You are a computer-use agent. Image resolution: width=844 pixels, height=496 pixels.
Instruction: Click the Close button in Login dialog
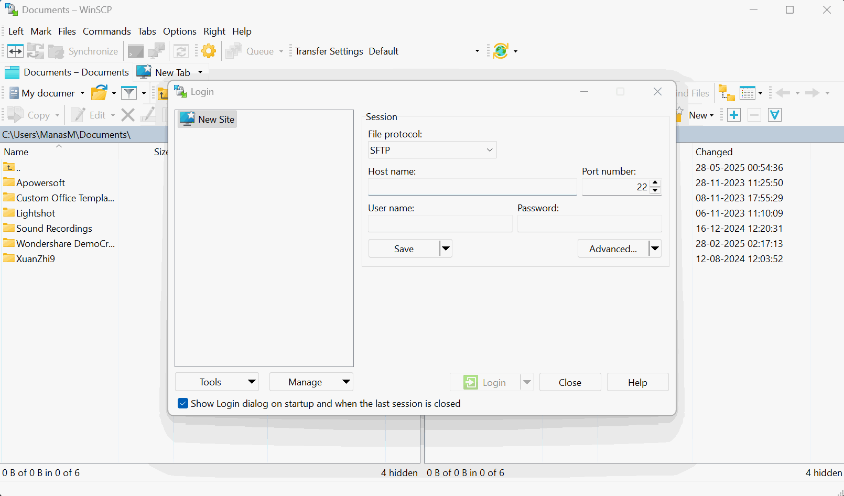coord(570,382)
